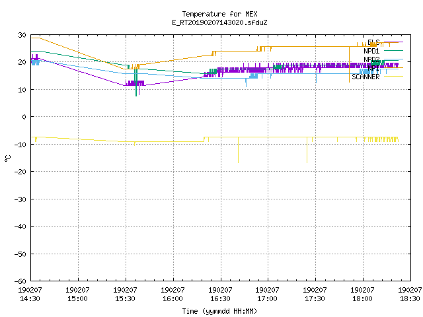Click the filename E_RT20190207143020.sfduZ
The width and height of the screenshot is (423, 317).
[219, 22]
